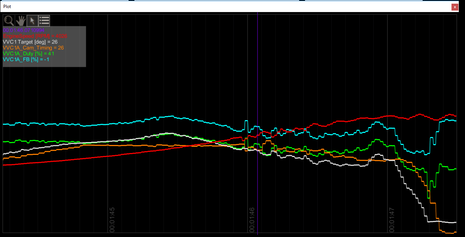Activate the hand pan tool
The height and width of the screenshot is (237, 465).
click(x=20, y=20)
